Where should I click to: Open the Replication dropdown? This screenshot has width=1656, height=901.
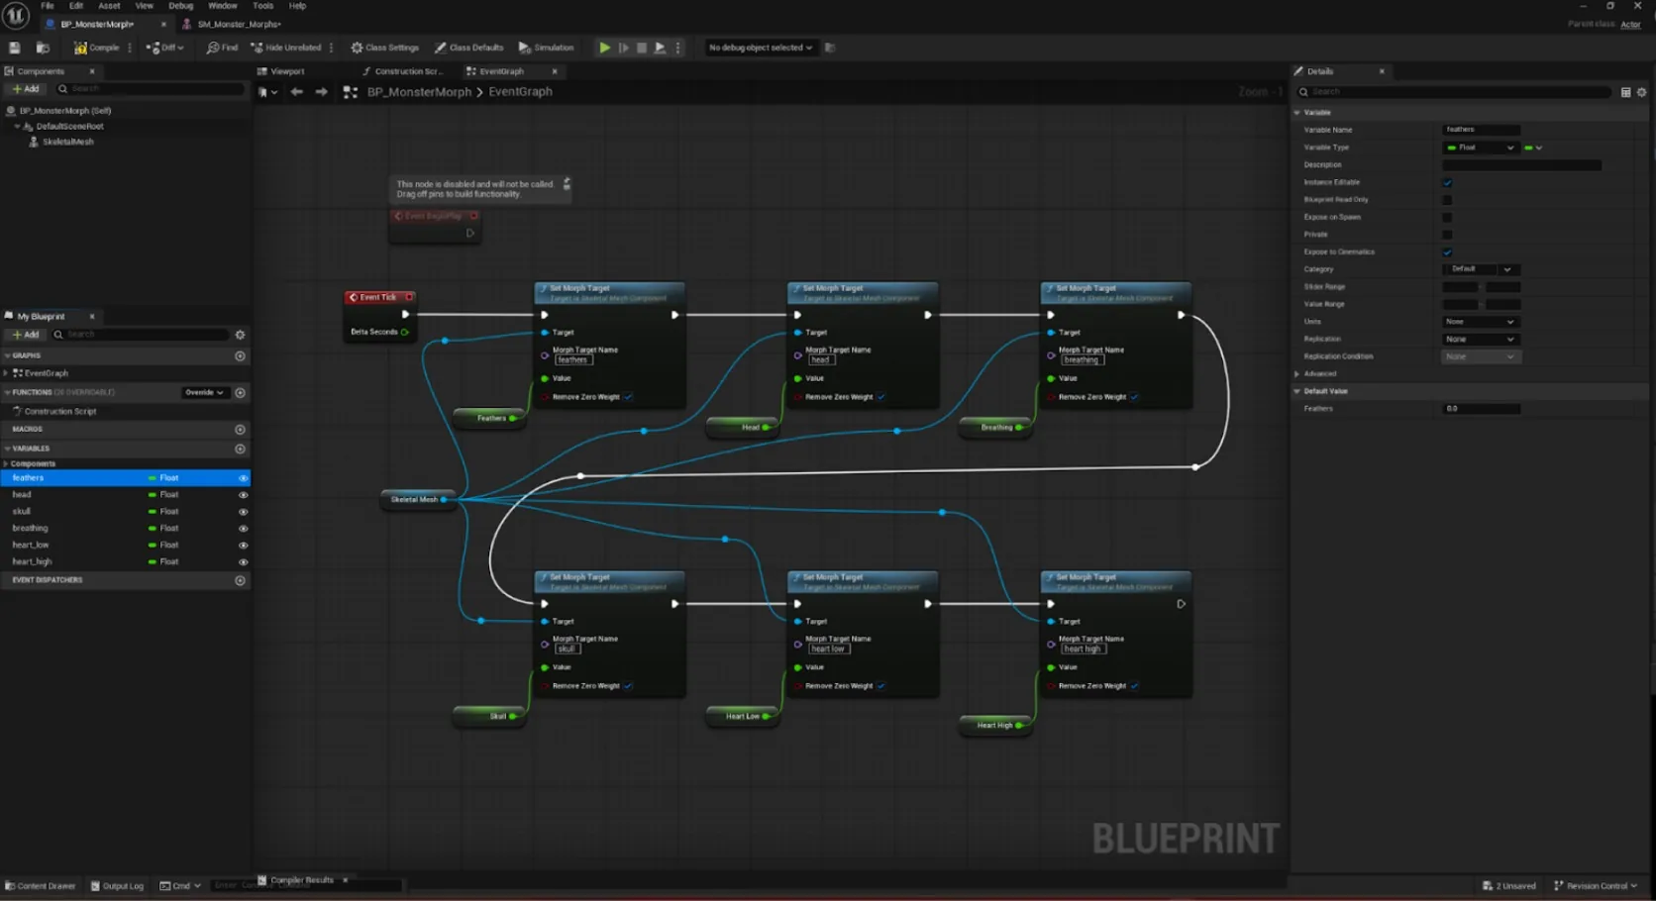pyautogui.click(x=1480, y=339)
